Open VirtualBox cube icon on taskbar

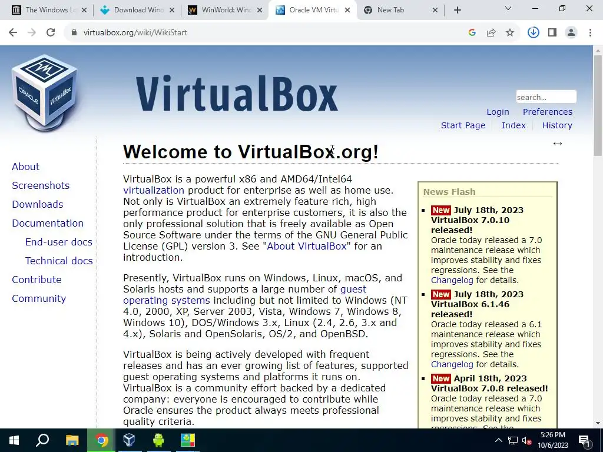pos(129,440)
